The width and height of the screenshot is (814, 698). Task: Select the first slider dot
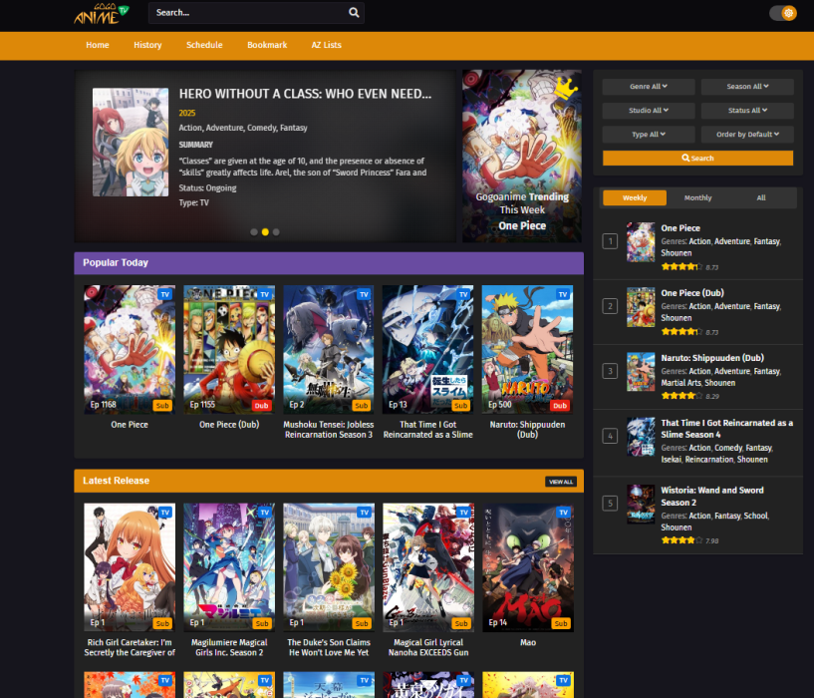(x=254, y=232)
